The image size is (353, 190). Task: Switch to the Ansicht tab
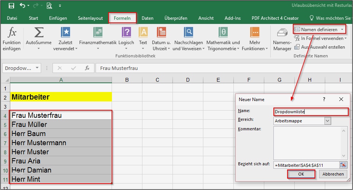click(206, 18)
